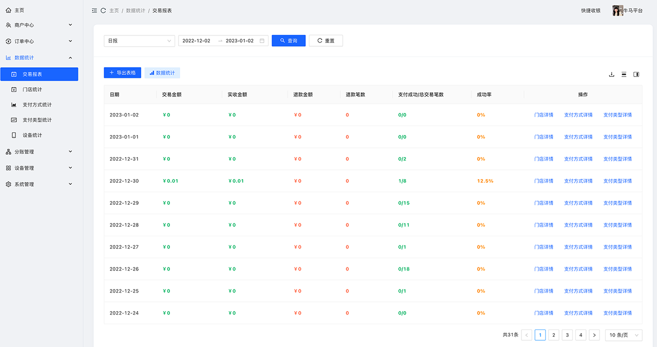Click the home icon in sidebar

click(x=8, y=10)
